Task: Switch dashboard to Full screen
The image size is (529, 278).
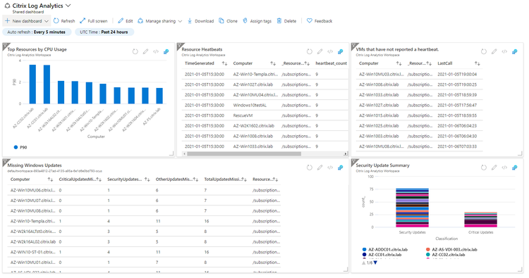Action: (x=93, y=21)
